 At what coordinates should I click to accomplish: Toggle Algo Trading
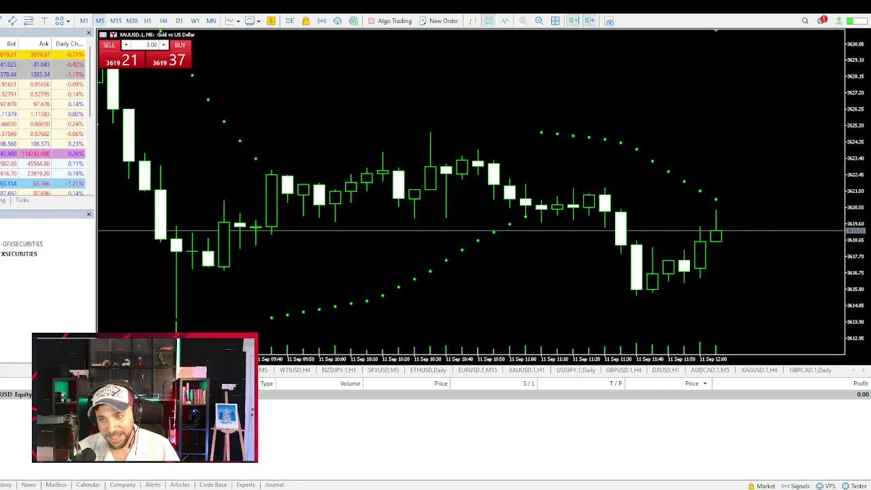pyautogui.click(x=390, y=21)
